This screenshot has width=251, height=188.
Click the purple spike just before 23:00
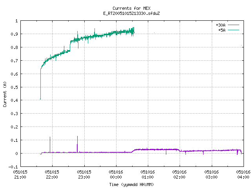click(77, 144)
